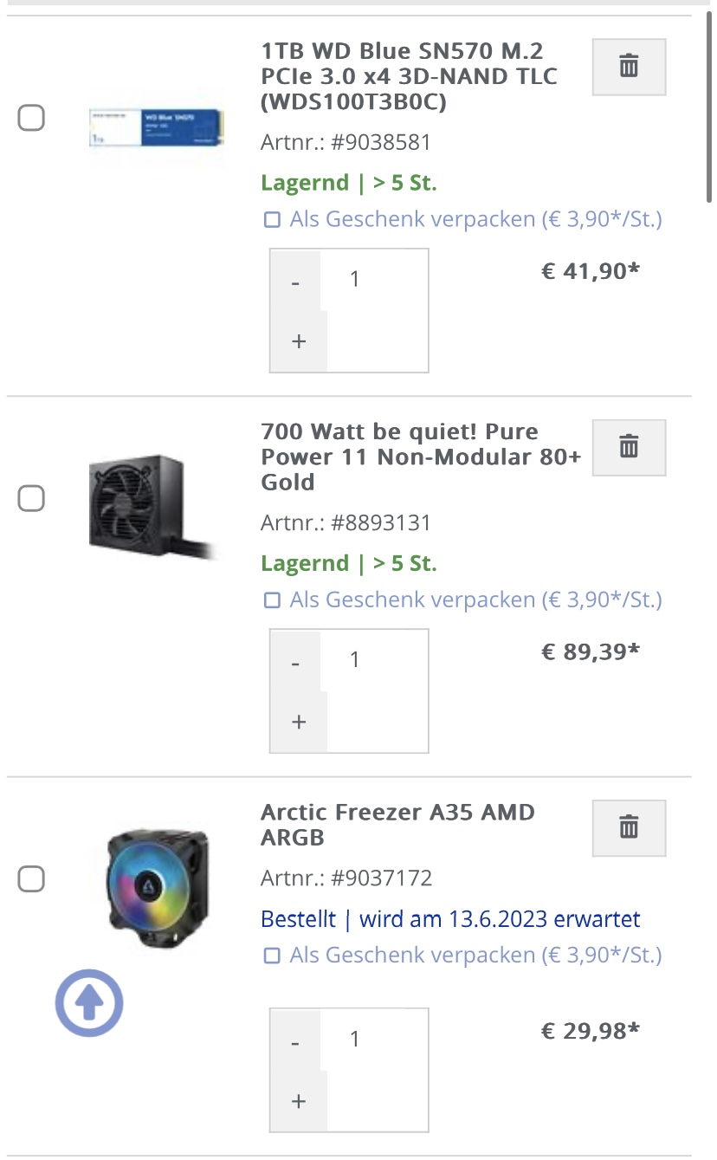
Task: View Arctic Freezer A35 AMD ARGB product
Action: tap(397, 825)
